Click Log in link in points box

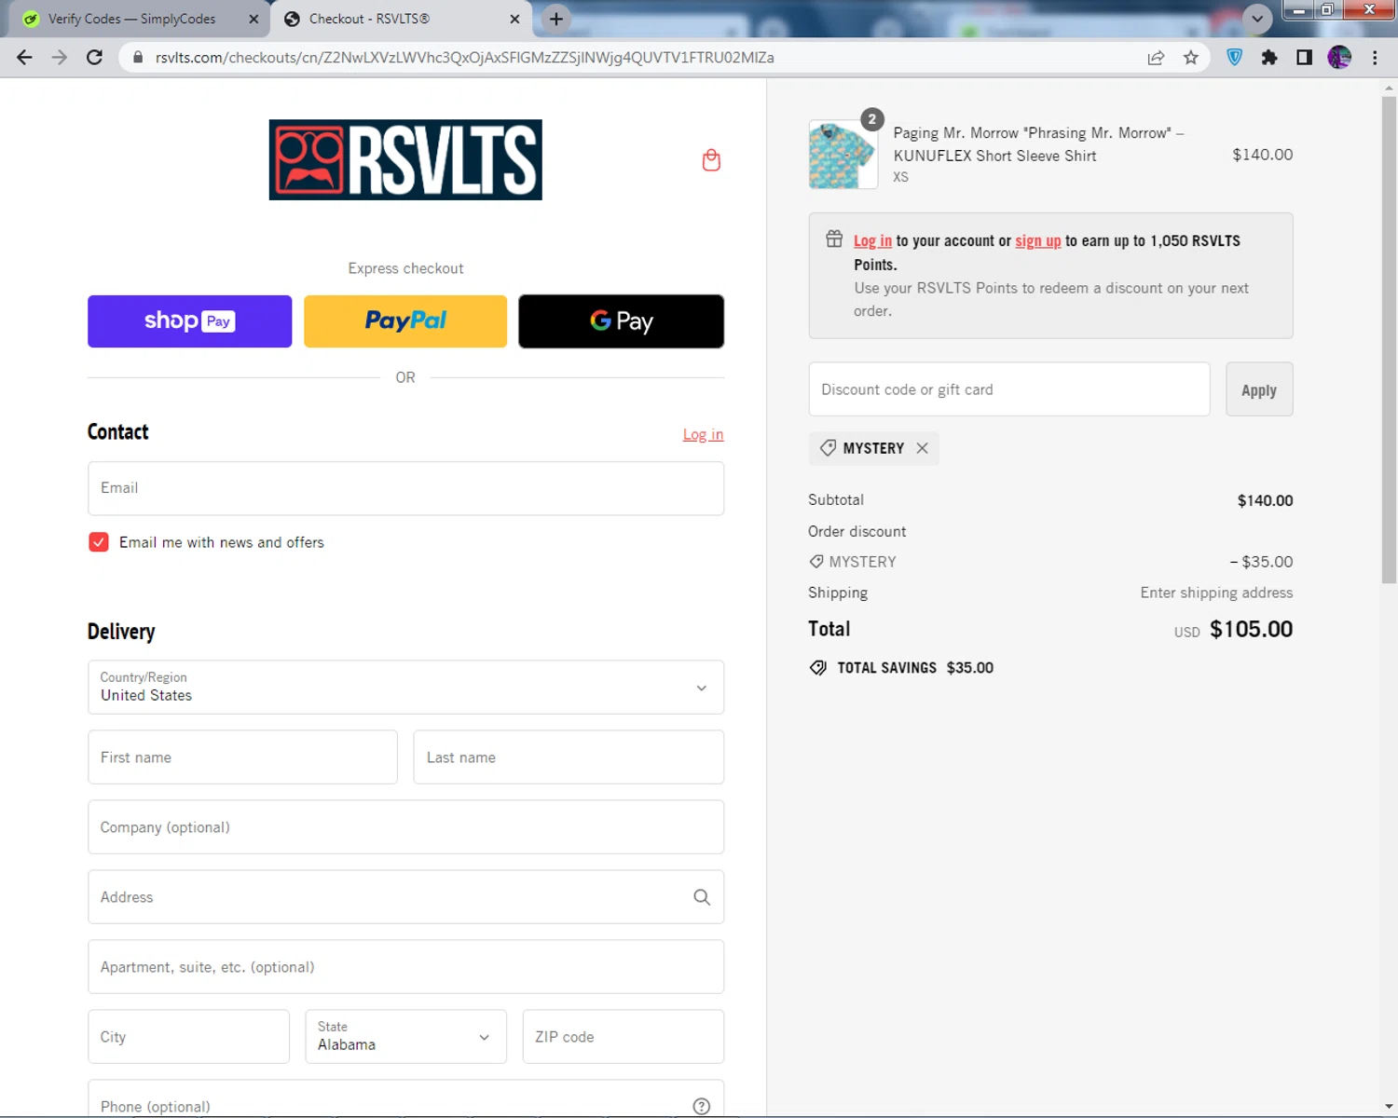872,240
